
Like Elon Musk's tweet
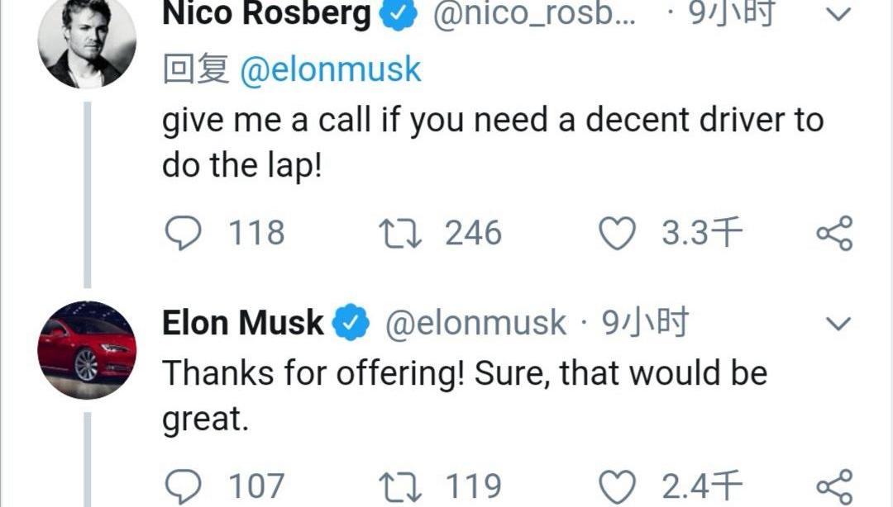point(616,486)
